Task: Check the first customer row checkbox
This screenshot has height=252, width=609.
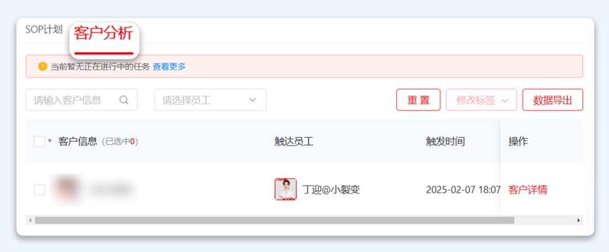Action: click(39, 190)
